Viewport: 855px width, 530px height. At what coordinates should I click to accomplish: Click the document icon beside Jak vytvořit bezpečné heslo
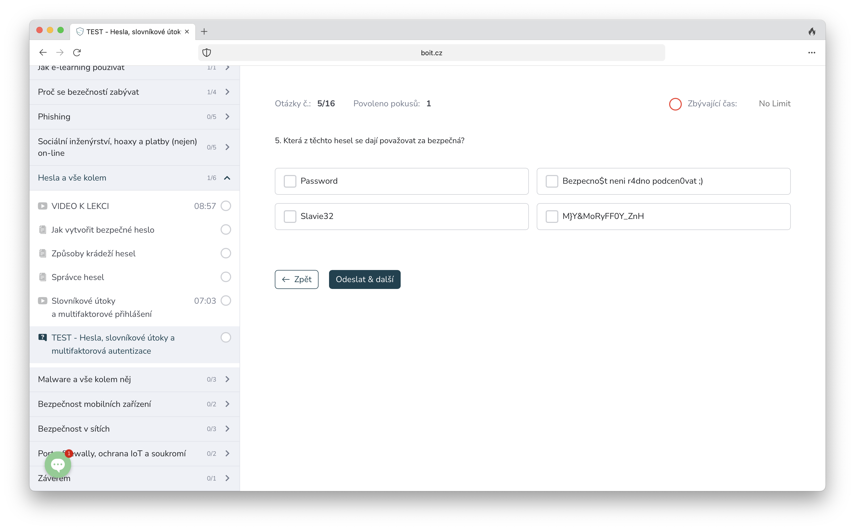42,229
